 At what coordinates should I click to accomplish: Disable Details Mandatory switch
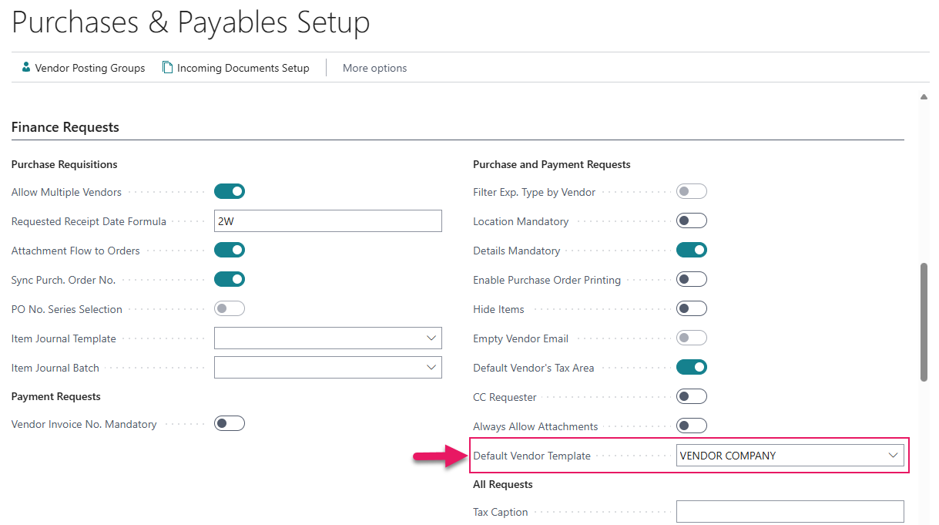692,250
